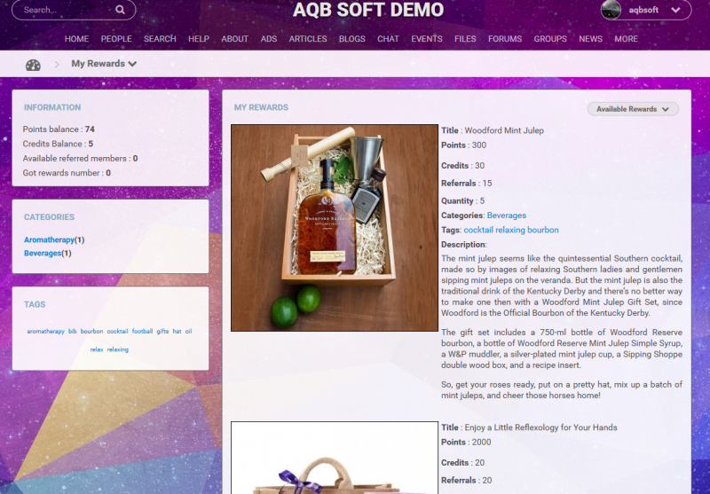Click the Points balance value 74
This screenshot has width=710, height=494.
pyautogui.click(x=90, y=129)
